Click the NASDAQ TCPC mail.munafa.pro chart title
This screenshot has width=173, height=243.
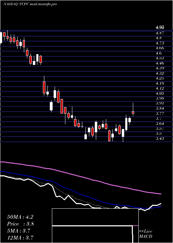[x=30, y=4]
